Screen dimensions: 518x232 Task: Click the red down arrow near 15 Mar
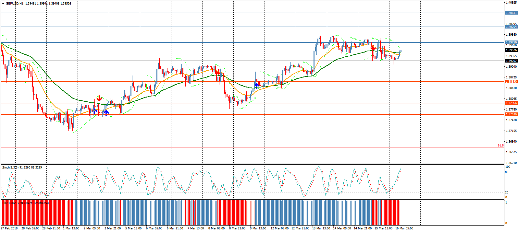point(373,48)
